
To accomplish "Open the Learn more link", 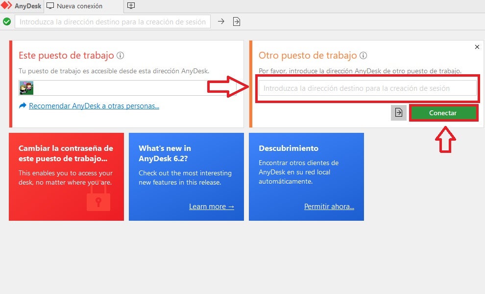I will point(212,207).
